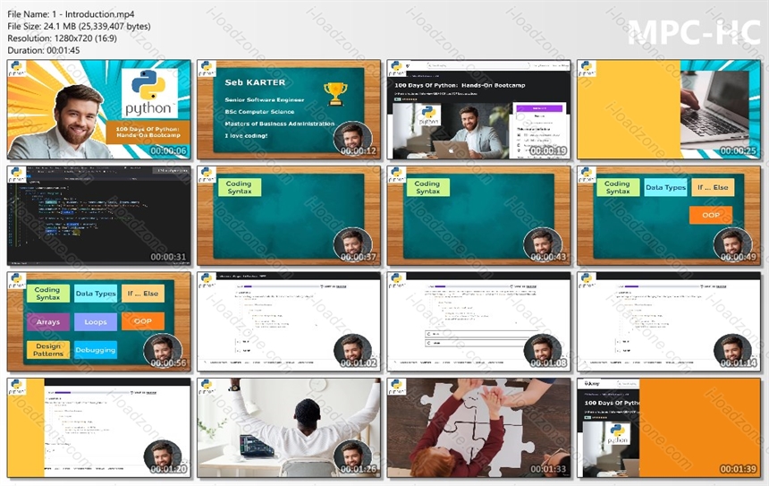Open the last frame stamped 00:01:39

point(669,428)
